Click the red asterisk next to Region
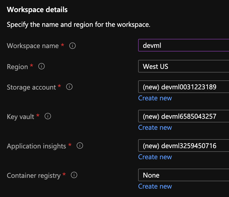 [32, 66]
